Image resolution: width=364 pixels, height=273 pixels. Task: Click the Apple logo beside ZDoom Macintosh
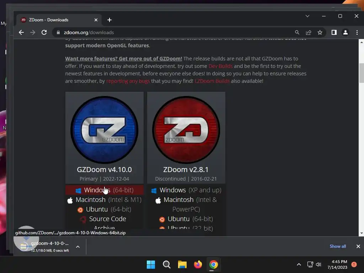coord(158,200)
